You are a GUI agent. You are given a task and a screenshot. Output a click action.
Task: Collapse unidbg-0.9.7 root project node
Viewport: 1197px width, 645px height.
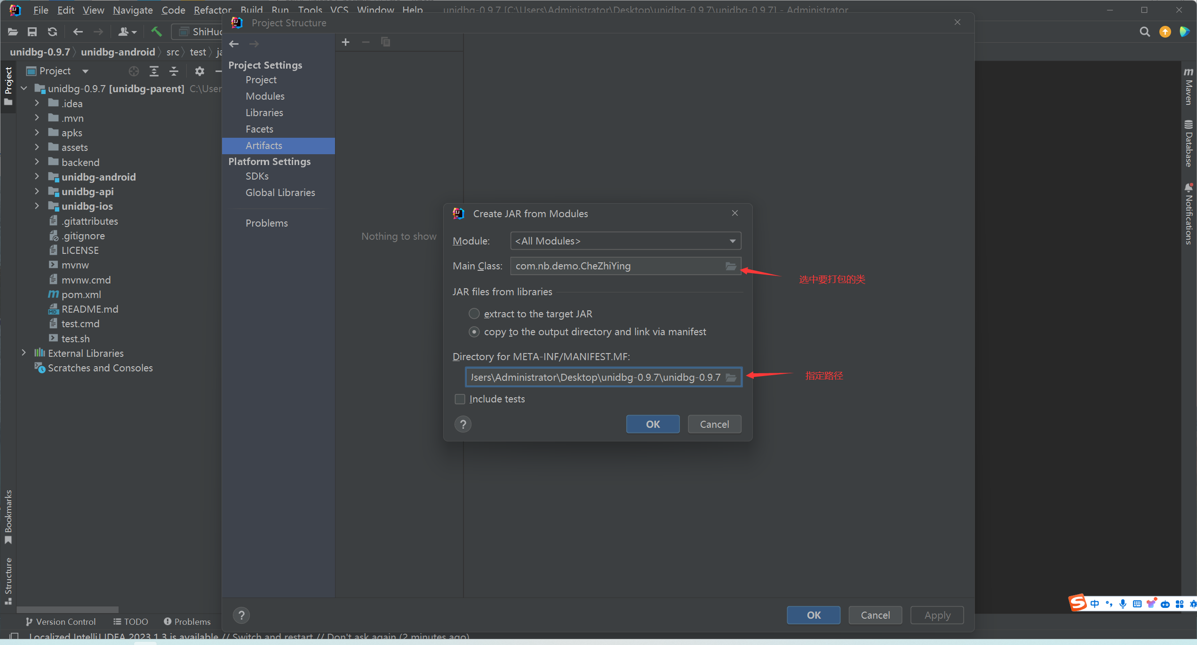(24, 88)
